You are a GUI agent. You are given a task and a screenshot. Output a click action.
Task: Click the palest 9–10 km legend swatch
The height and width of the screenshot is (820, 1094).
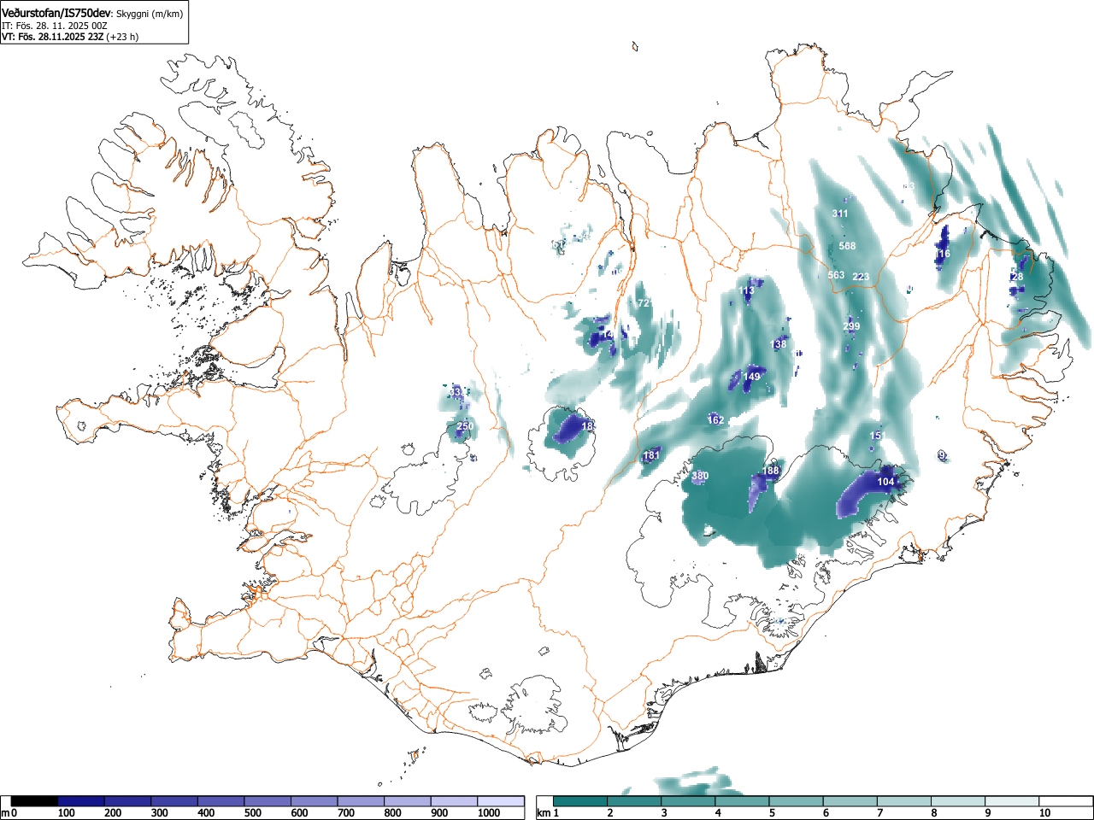(1013, 801)
